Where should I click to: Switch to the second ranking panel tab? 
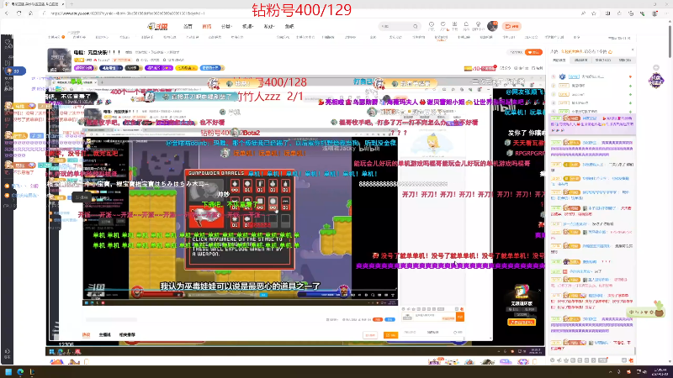pyautogui.click(x=580, y=60)
